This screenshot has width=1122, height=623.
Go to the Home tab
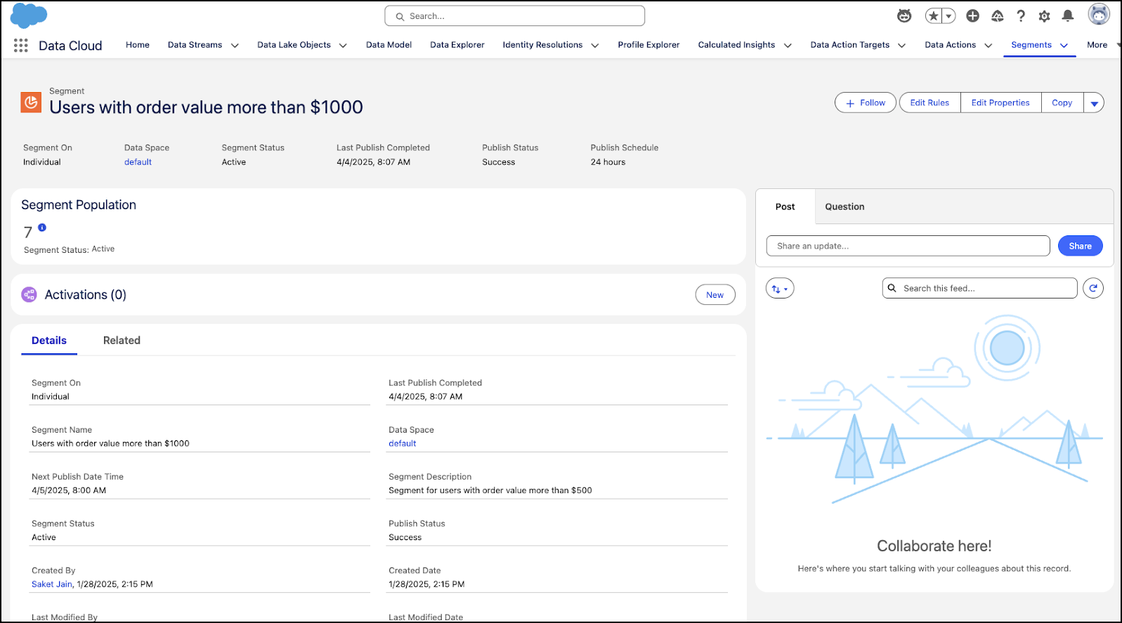(138, 45)
